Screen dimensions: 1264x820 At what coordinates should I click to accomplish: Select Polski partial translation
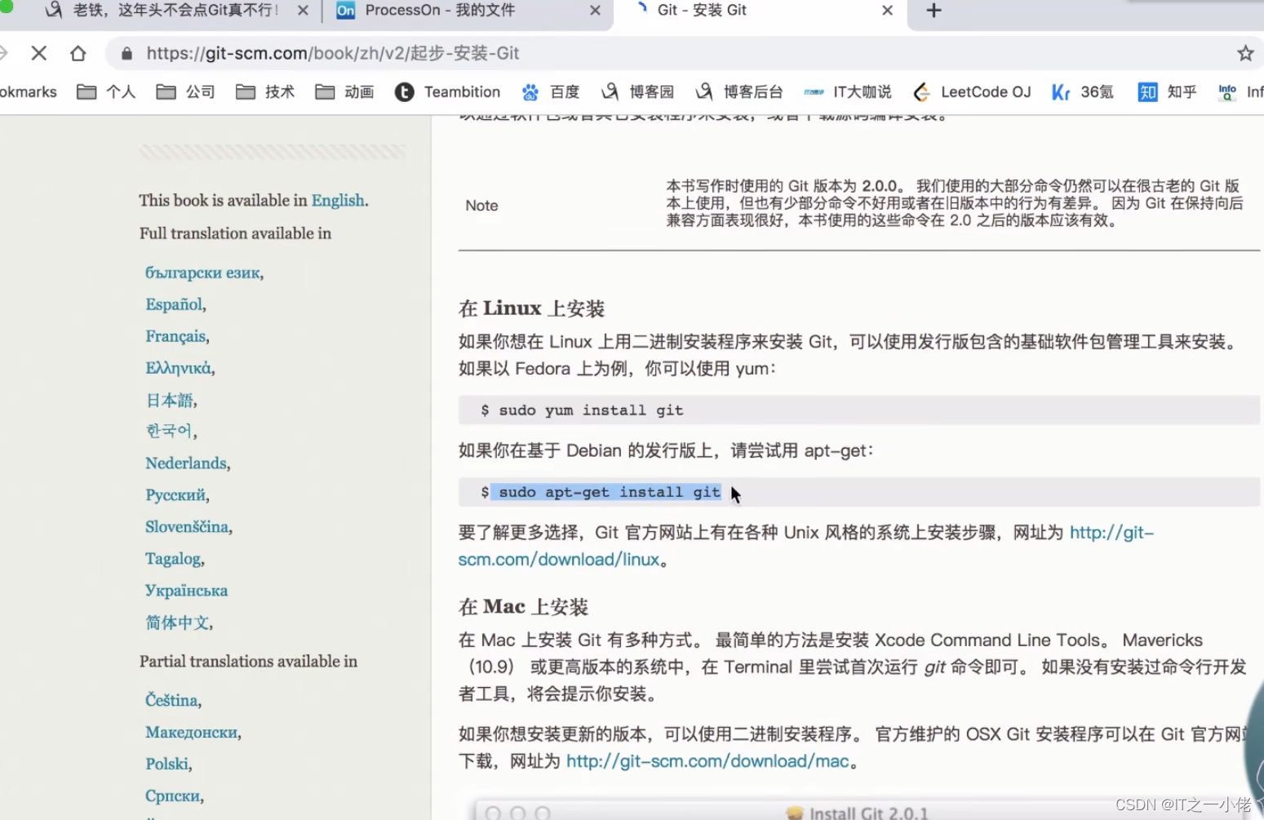tap(167, 764)
